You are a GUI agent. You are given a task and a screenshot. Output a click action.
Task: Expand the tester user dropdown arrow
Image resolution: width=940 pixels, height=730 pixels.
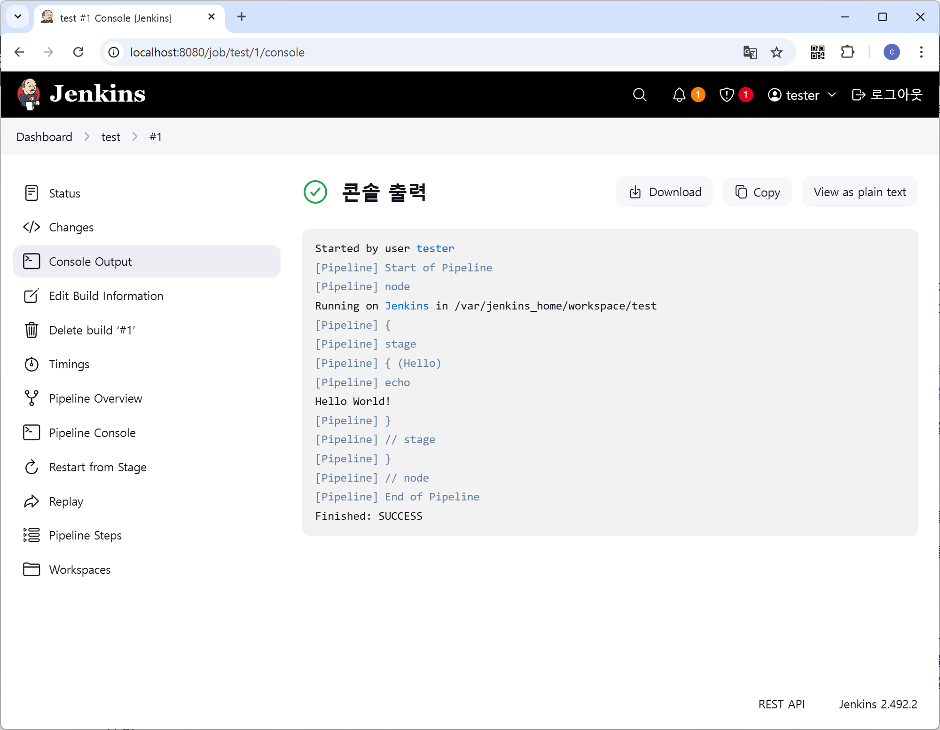point(832,95)
